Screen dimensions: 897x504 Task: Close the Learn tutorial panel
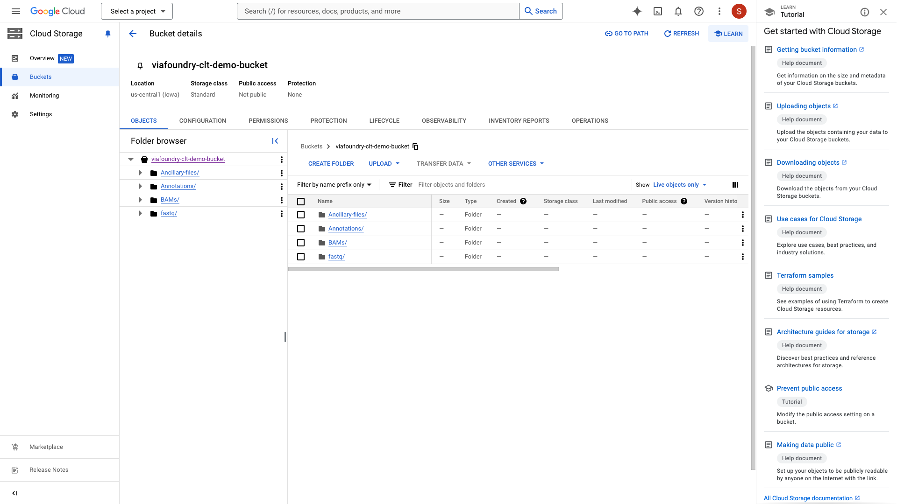click(883, 12)
